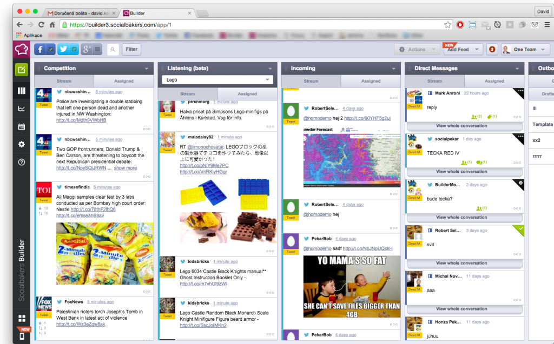Click the Socialbakers chef hat logo
Viewport: 554px width, 344px height.
(21, 49)
